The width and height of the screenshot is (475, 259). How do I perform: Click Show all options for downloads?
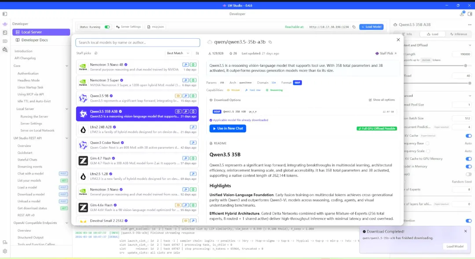382,100
